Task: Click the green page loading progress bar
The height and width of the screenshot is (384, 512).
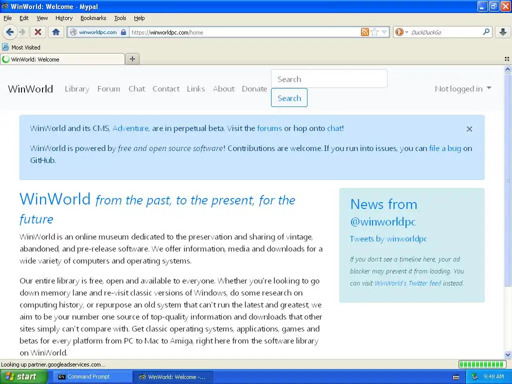Action: 482,364
